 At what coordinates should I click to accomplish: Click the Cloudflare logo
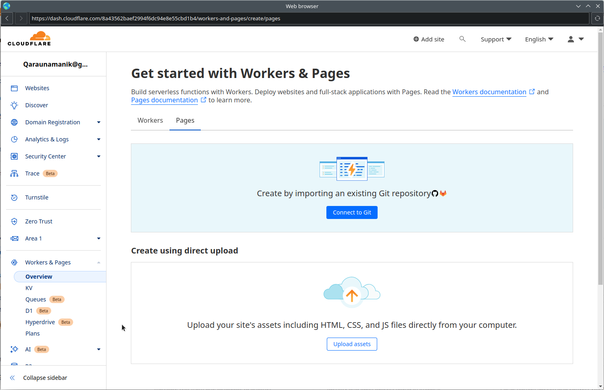coord(29,39)
